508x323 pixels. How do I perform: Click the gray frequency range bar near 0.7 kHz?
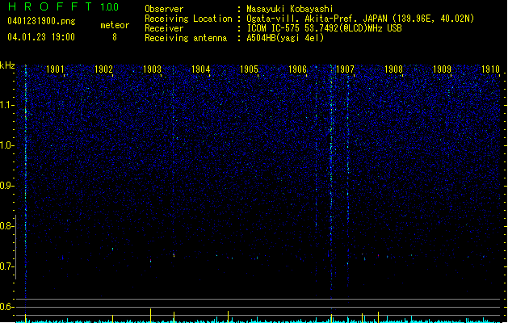pyautogui.click(x=15, y=247)
